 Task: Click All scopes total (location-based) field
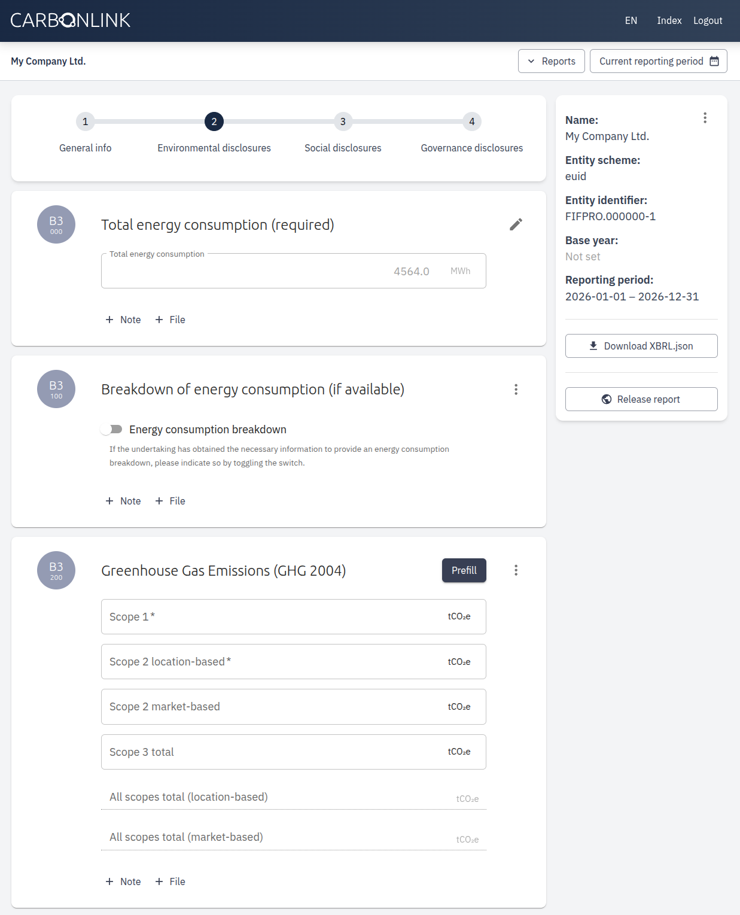pos(294,797)
